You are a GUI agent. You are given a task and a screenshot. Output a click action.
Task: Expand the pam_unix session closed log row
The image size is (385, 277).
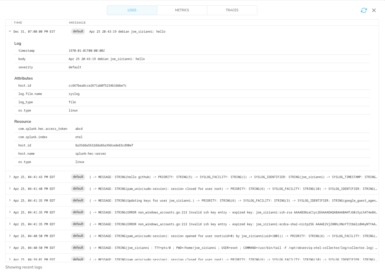pyautogui.click(x=10, y=189)
